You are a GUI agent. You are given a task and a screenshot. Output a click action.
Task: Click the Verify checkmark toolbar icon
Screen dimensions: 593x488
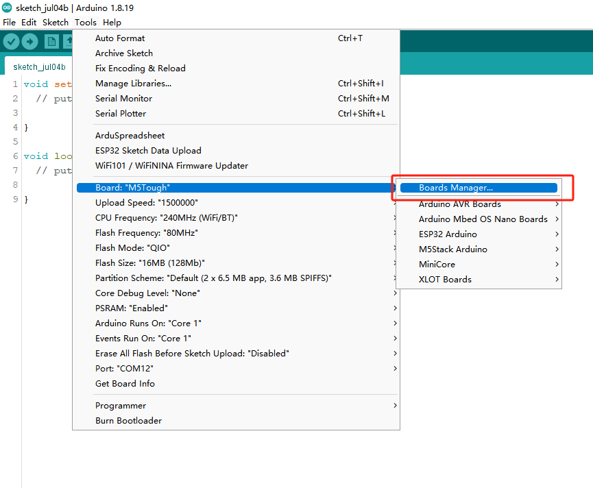pos(11,42)
